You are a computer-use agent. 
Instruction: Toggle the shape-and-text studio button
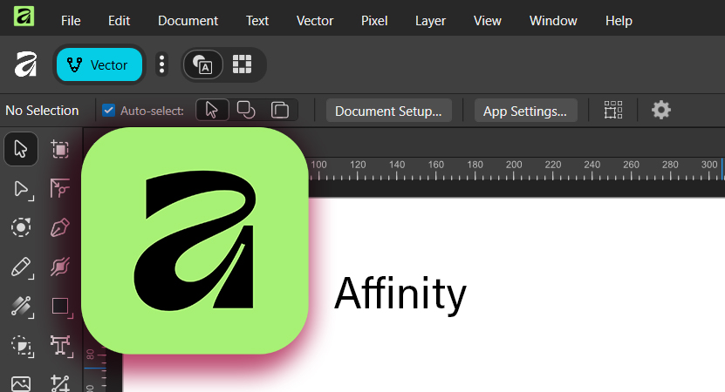(203, 64)
